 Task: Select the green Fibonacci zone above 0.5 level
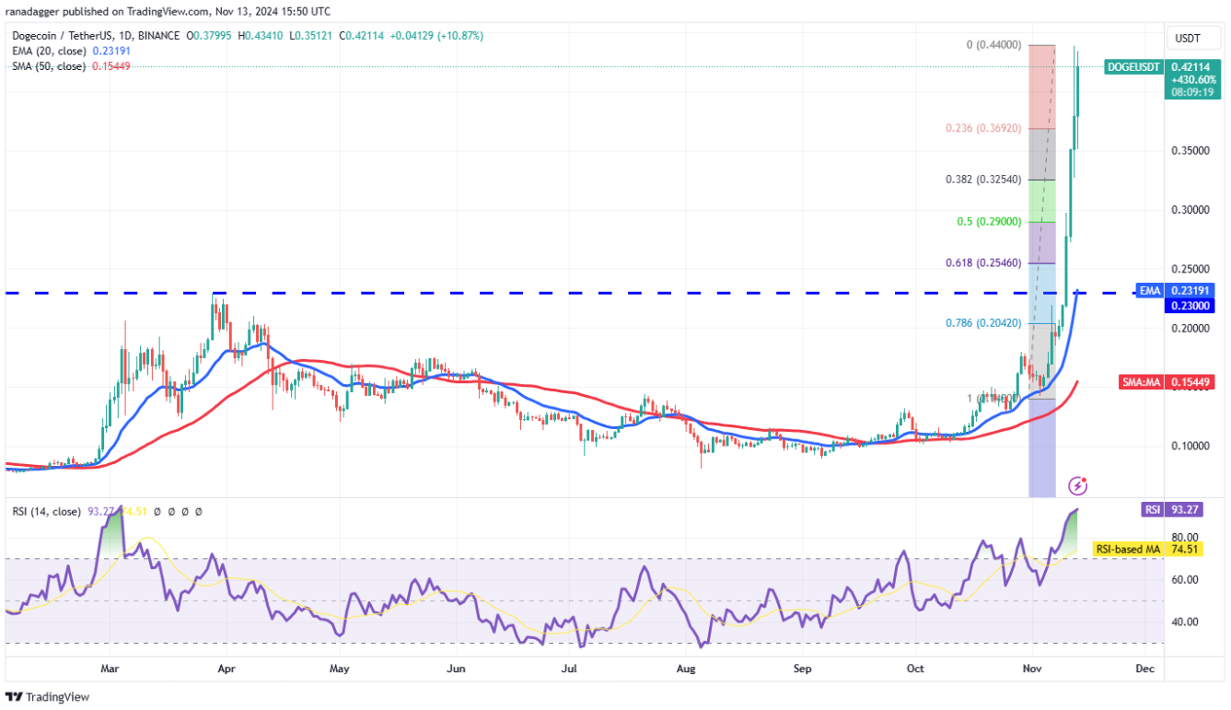pos(1041,201)
